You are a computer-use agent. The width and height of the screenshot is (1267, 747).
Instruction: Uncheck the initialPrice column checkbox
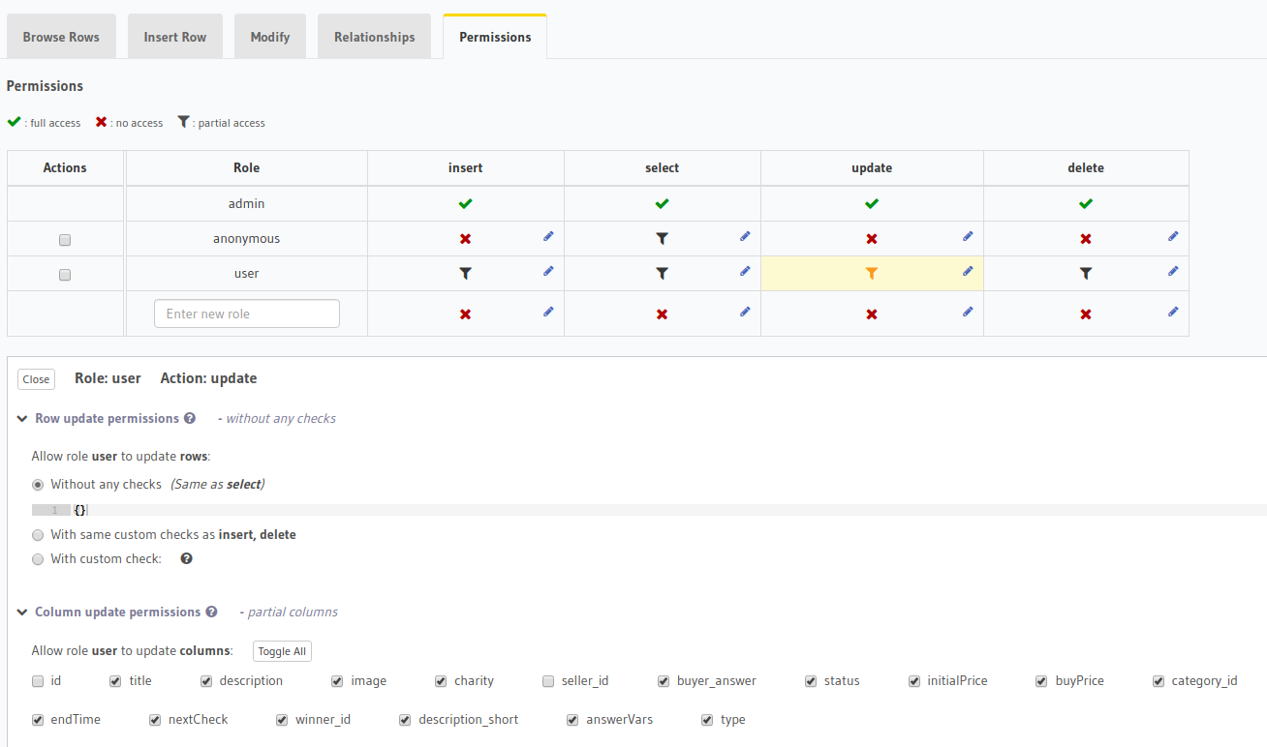[914, 681]
